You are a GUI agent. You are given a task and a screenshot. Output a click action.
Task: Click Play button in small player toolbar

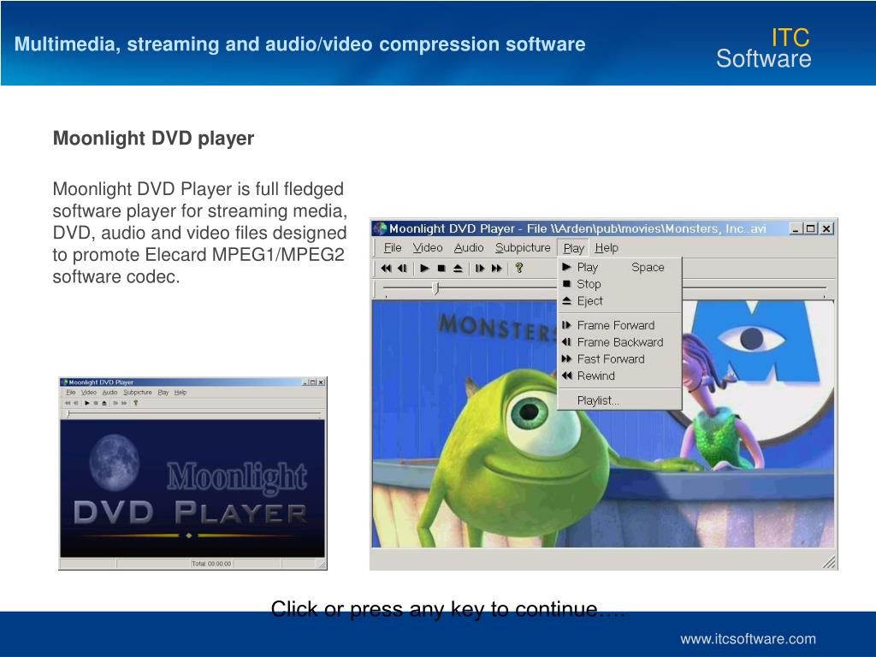pyautogui.click(x=87, y=403)
